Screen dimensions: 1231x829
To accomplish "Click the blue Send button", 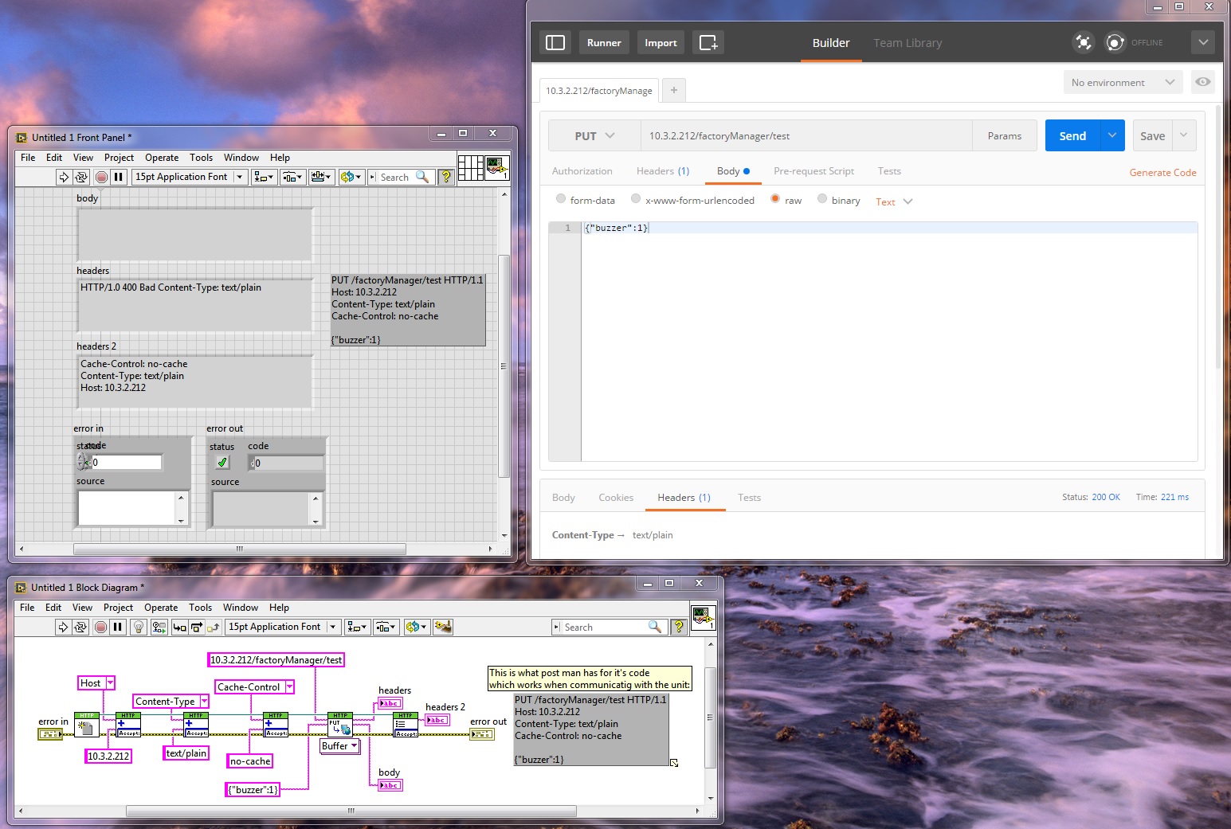I will [1072, 135].
